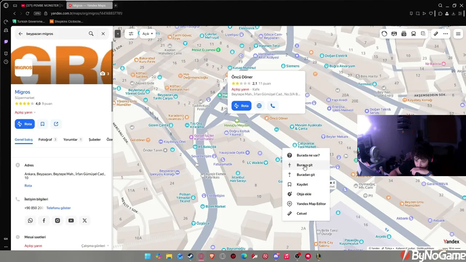Open the three-dots more tools menu
The image size is (466, 262).
pos(446,34)
